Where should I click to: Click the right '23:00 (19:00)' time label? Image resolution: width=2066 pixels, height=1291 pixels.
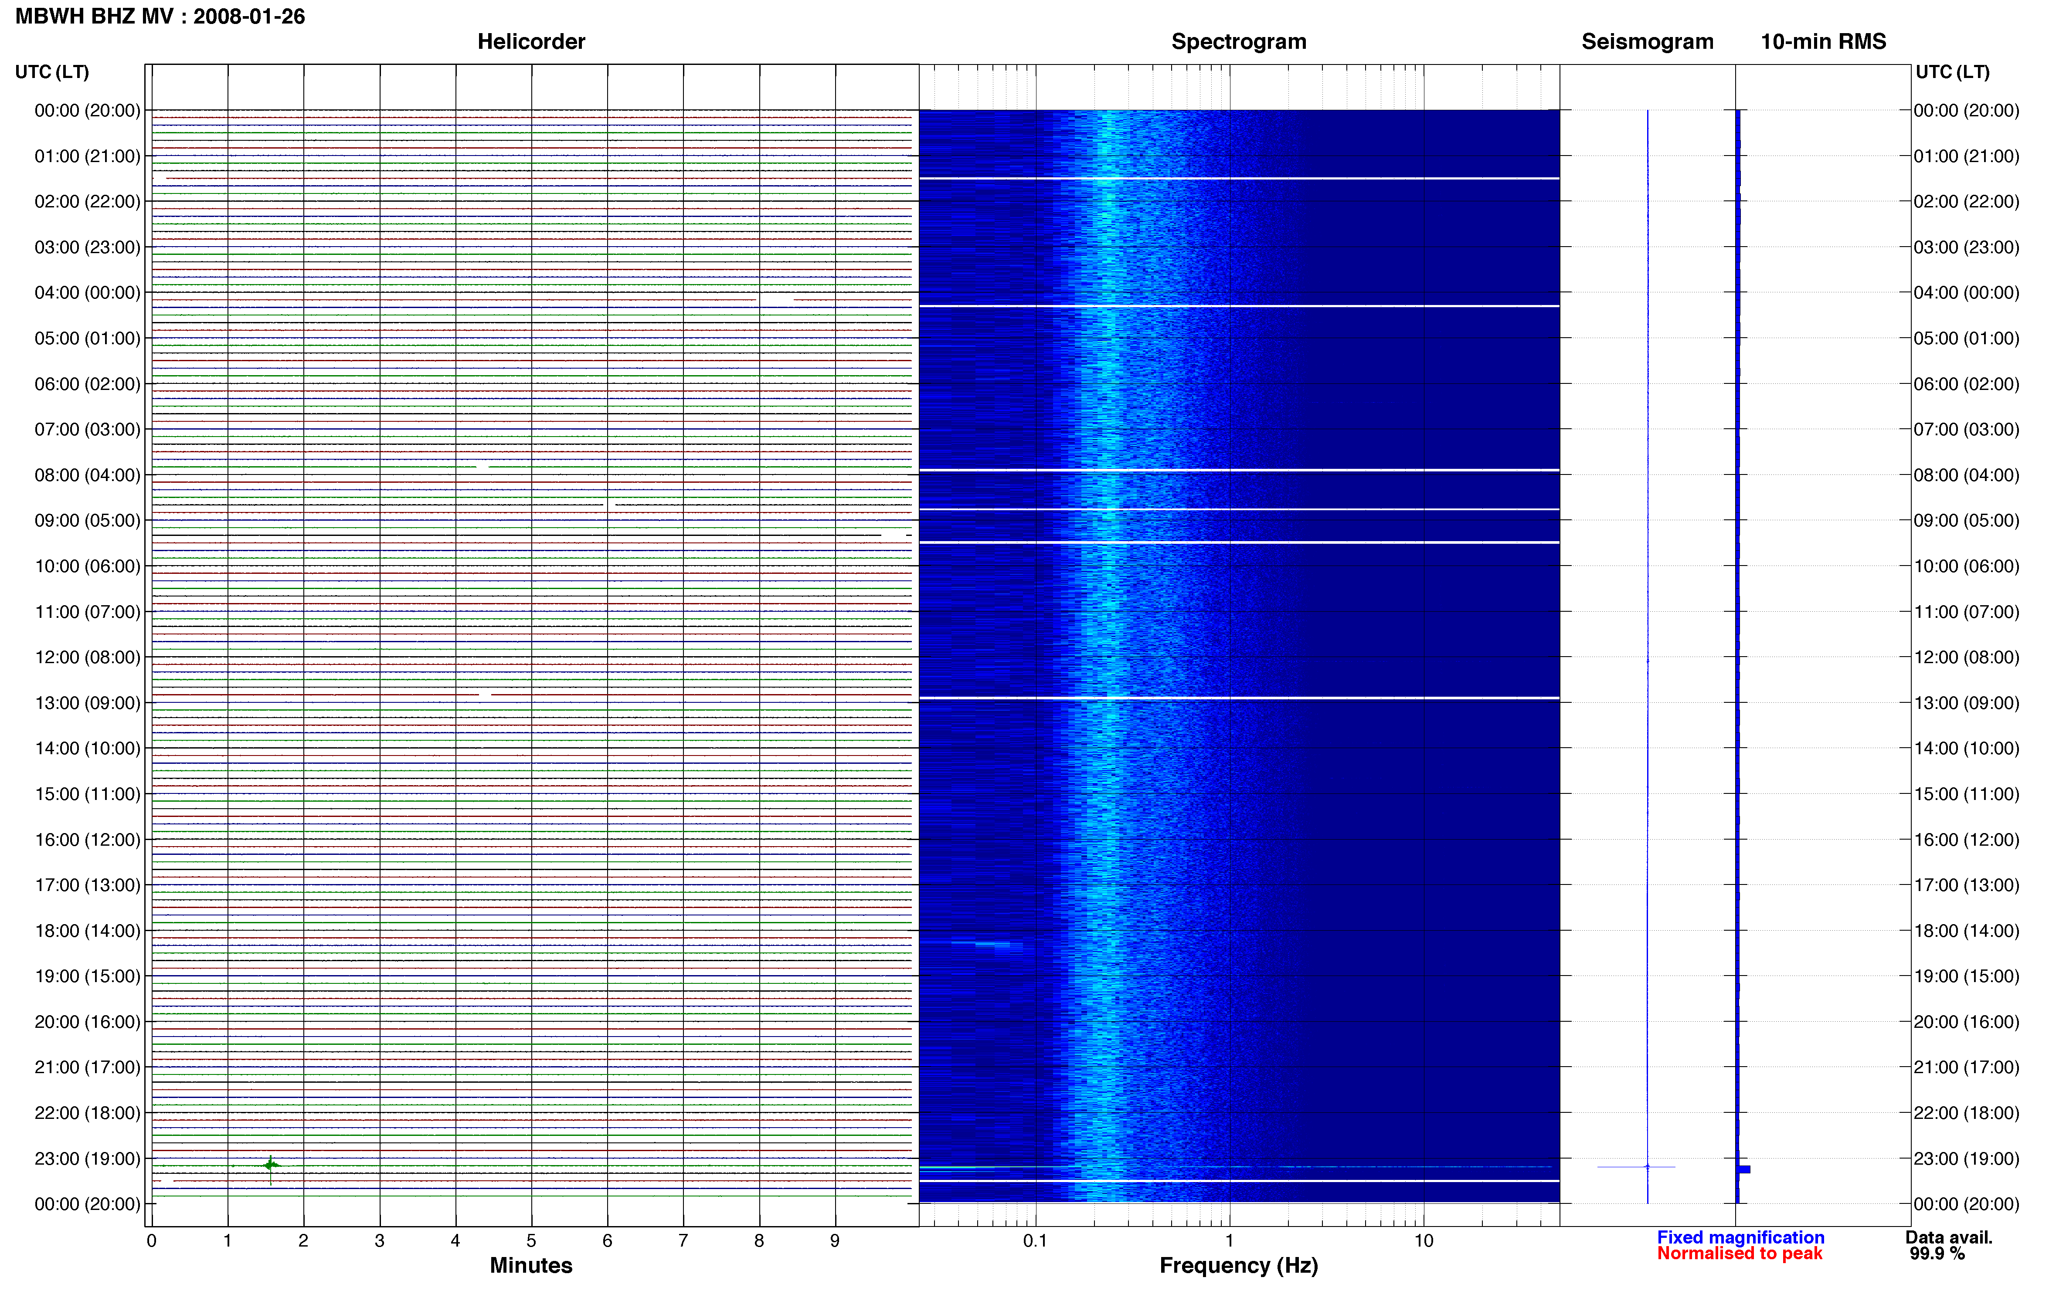1966,1159
